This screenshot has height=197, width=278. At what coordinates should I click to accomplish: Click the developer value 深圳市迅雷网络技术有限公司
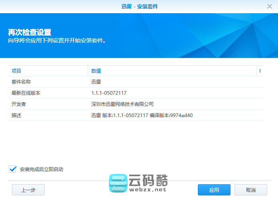point(122,104)
